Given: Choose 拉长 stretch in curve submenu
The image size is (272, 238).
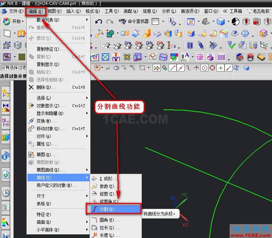Looking at the screenshot, I should 116,228.
